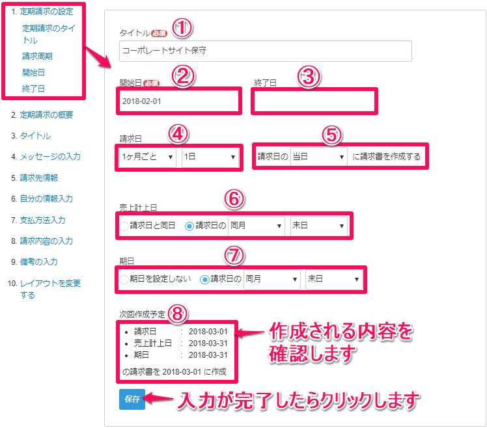Click the 売上計上日 2018-03-31 schedule value
Screen dimensions: 487x428
pos(208,343)
